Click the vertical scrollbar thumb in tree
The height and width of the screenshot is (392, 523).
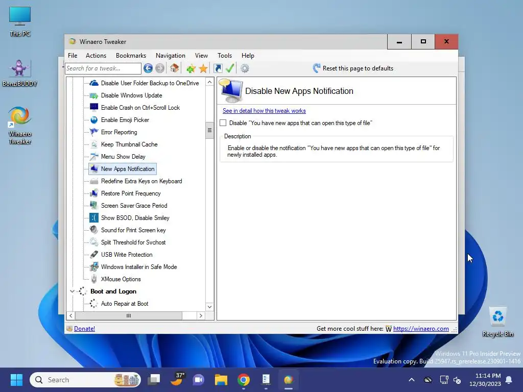209,130
